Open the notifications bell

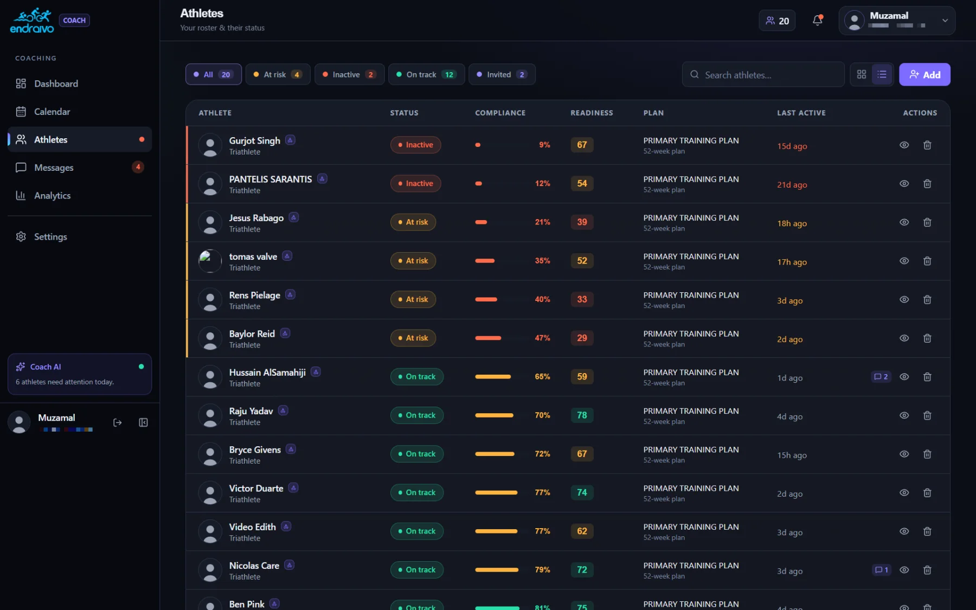pos(817,21)
